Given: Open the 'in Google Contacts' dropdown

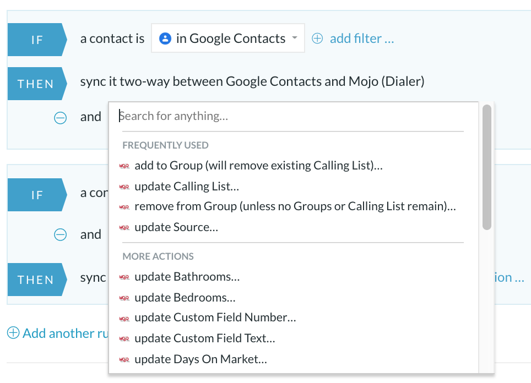Looking at the screenshot, I should tap(228, 38).
